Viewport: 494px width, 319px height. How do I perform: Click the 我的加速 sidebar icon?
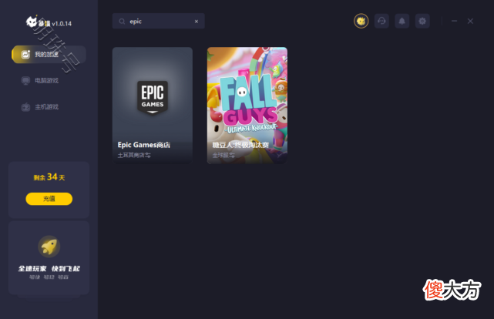[25, 54]
